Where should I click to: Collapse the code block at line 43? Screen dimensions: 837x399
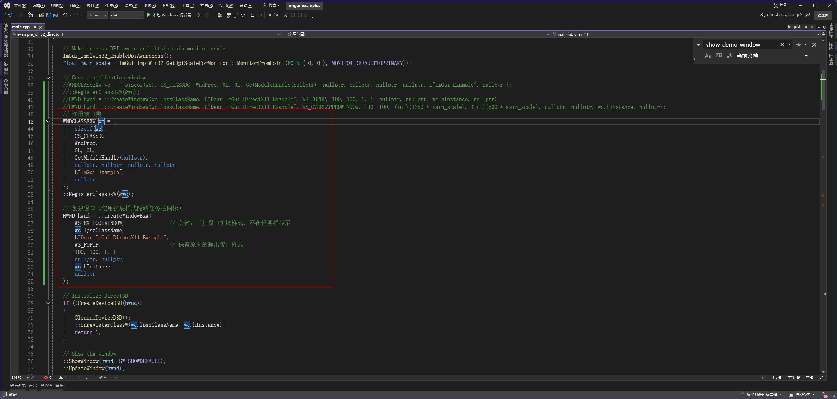click(x=48, y=121)
